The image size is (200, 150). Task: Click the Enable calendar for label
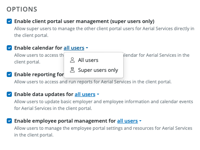tap(38, 48)
